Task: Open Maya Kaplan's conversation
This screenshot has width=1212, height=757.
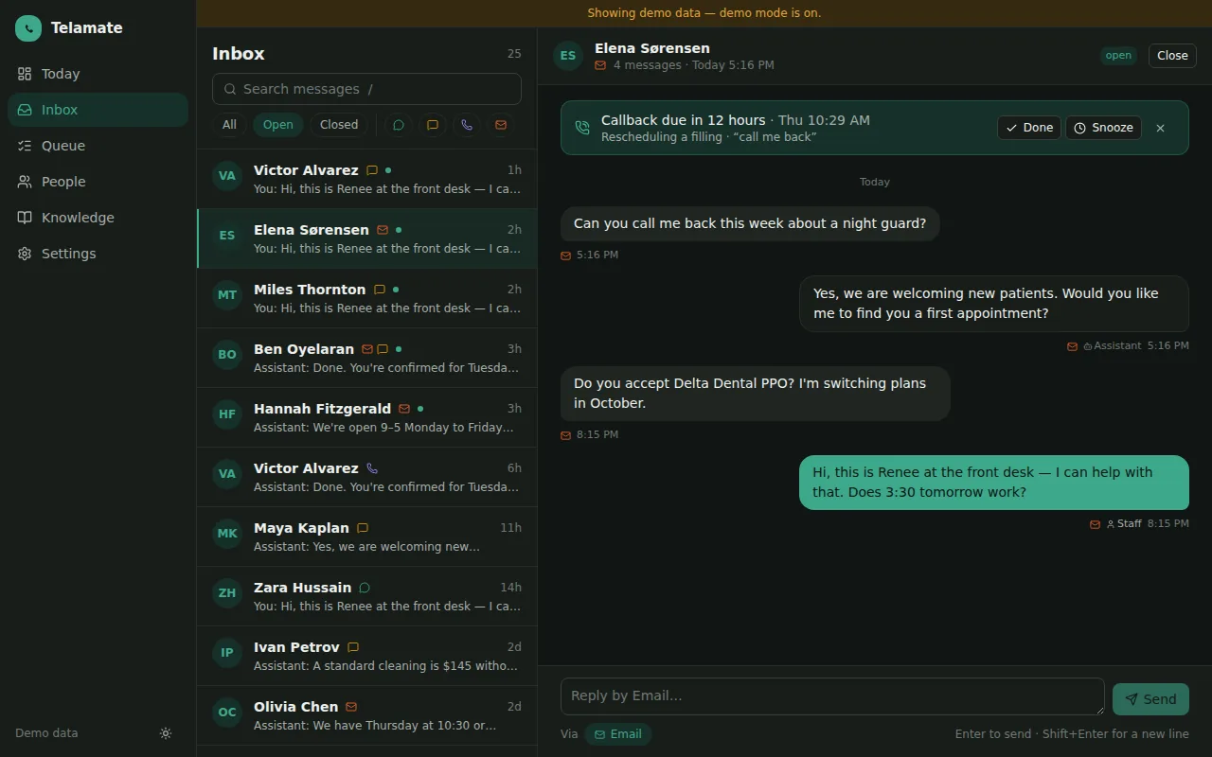Action: click(366, 537)
